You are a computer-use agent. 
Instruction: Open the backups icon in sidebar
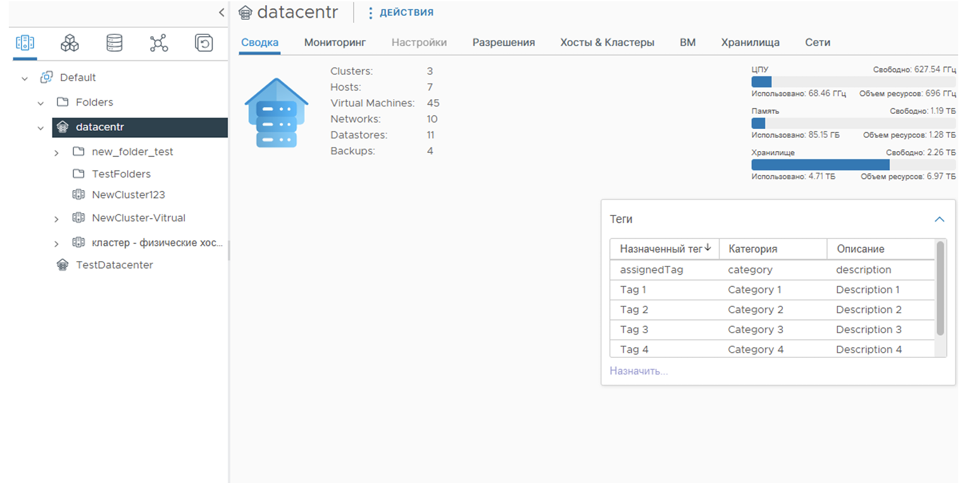pyautogui.click(x=204, y=43)
